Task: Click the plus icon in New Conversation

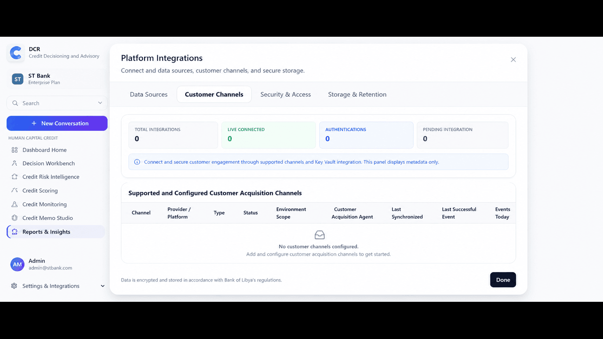Action: pyautogui.click(x=34, y=123)
